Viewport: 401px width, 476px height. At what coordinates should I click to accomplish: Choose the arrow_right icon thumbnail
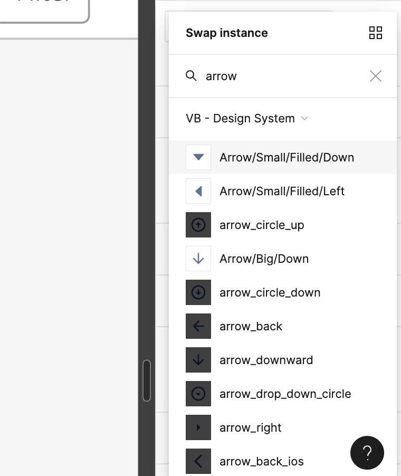(x=198, y=427)
